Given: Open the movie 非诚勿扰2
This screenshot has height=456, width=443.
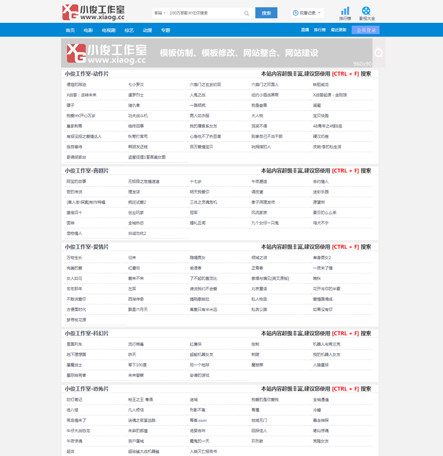Looking at the screenshot, I should click(x=137, y=234).
